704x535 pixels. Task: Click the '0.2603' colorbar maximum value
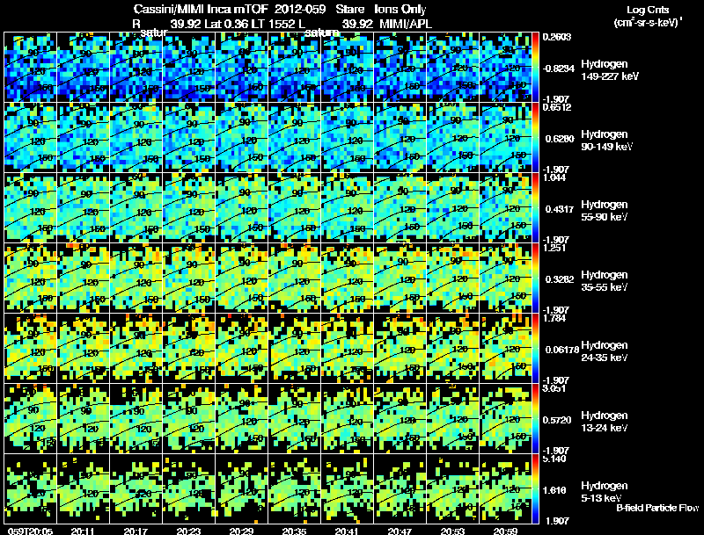coord(557,37)
